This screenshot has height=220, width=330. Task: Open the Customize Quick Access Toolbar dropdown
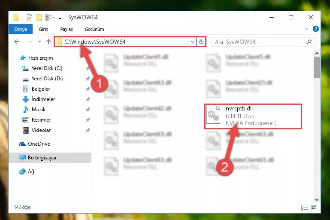click(60, 18)
